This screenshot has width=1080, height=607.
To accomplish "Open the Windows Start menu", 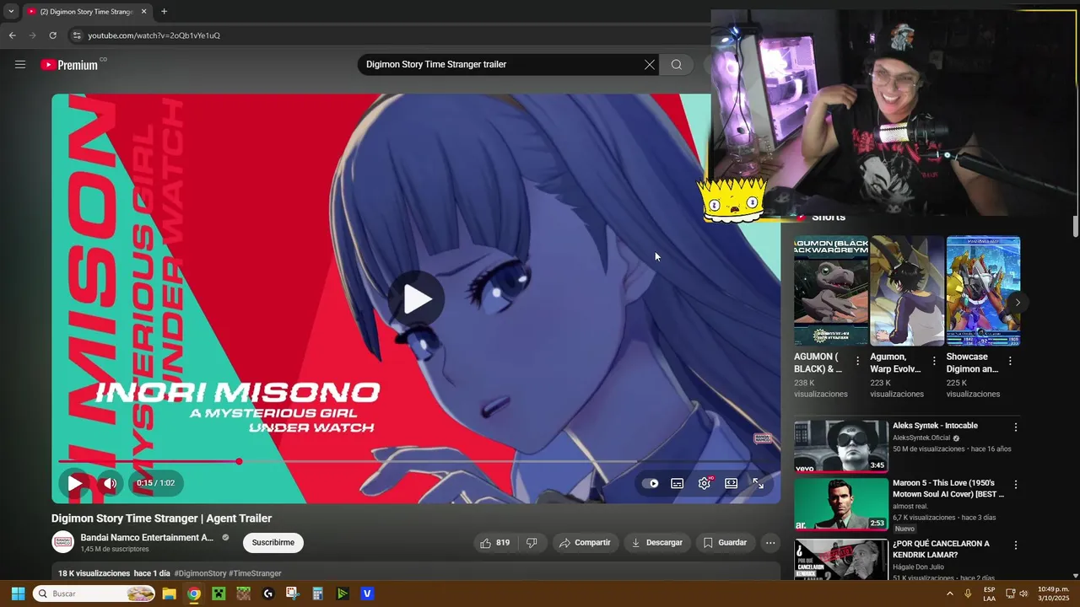I will [x=18, y=594].
